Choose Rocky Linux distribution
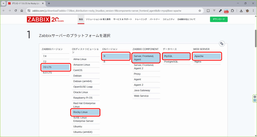Viewport: 257px width, 137px height. (x=86, y=112)
